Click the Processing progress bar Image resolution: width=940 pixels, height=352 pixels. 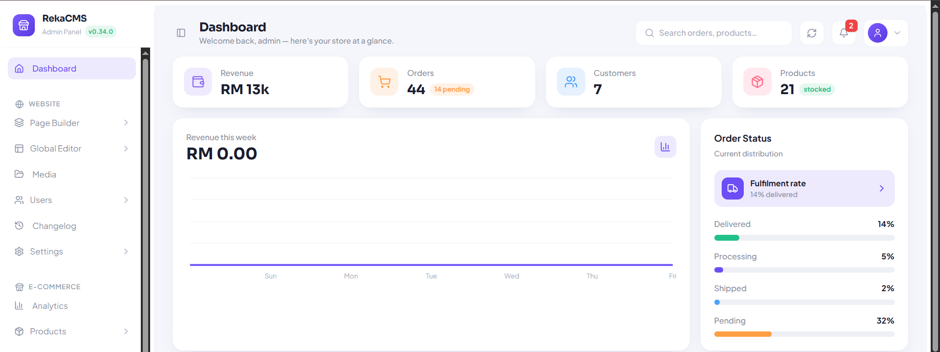[x=804, y=270]
